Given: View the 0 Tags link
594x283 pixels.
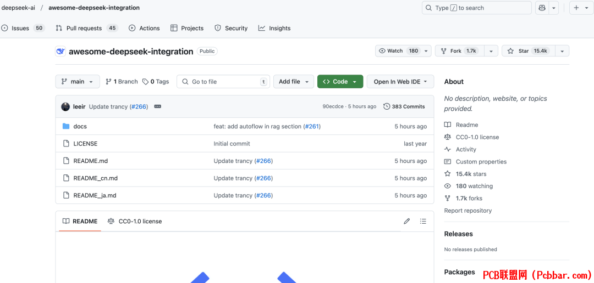Looking at the screenshot, I should point(156,82).
